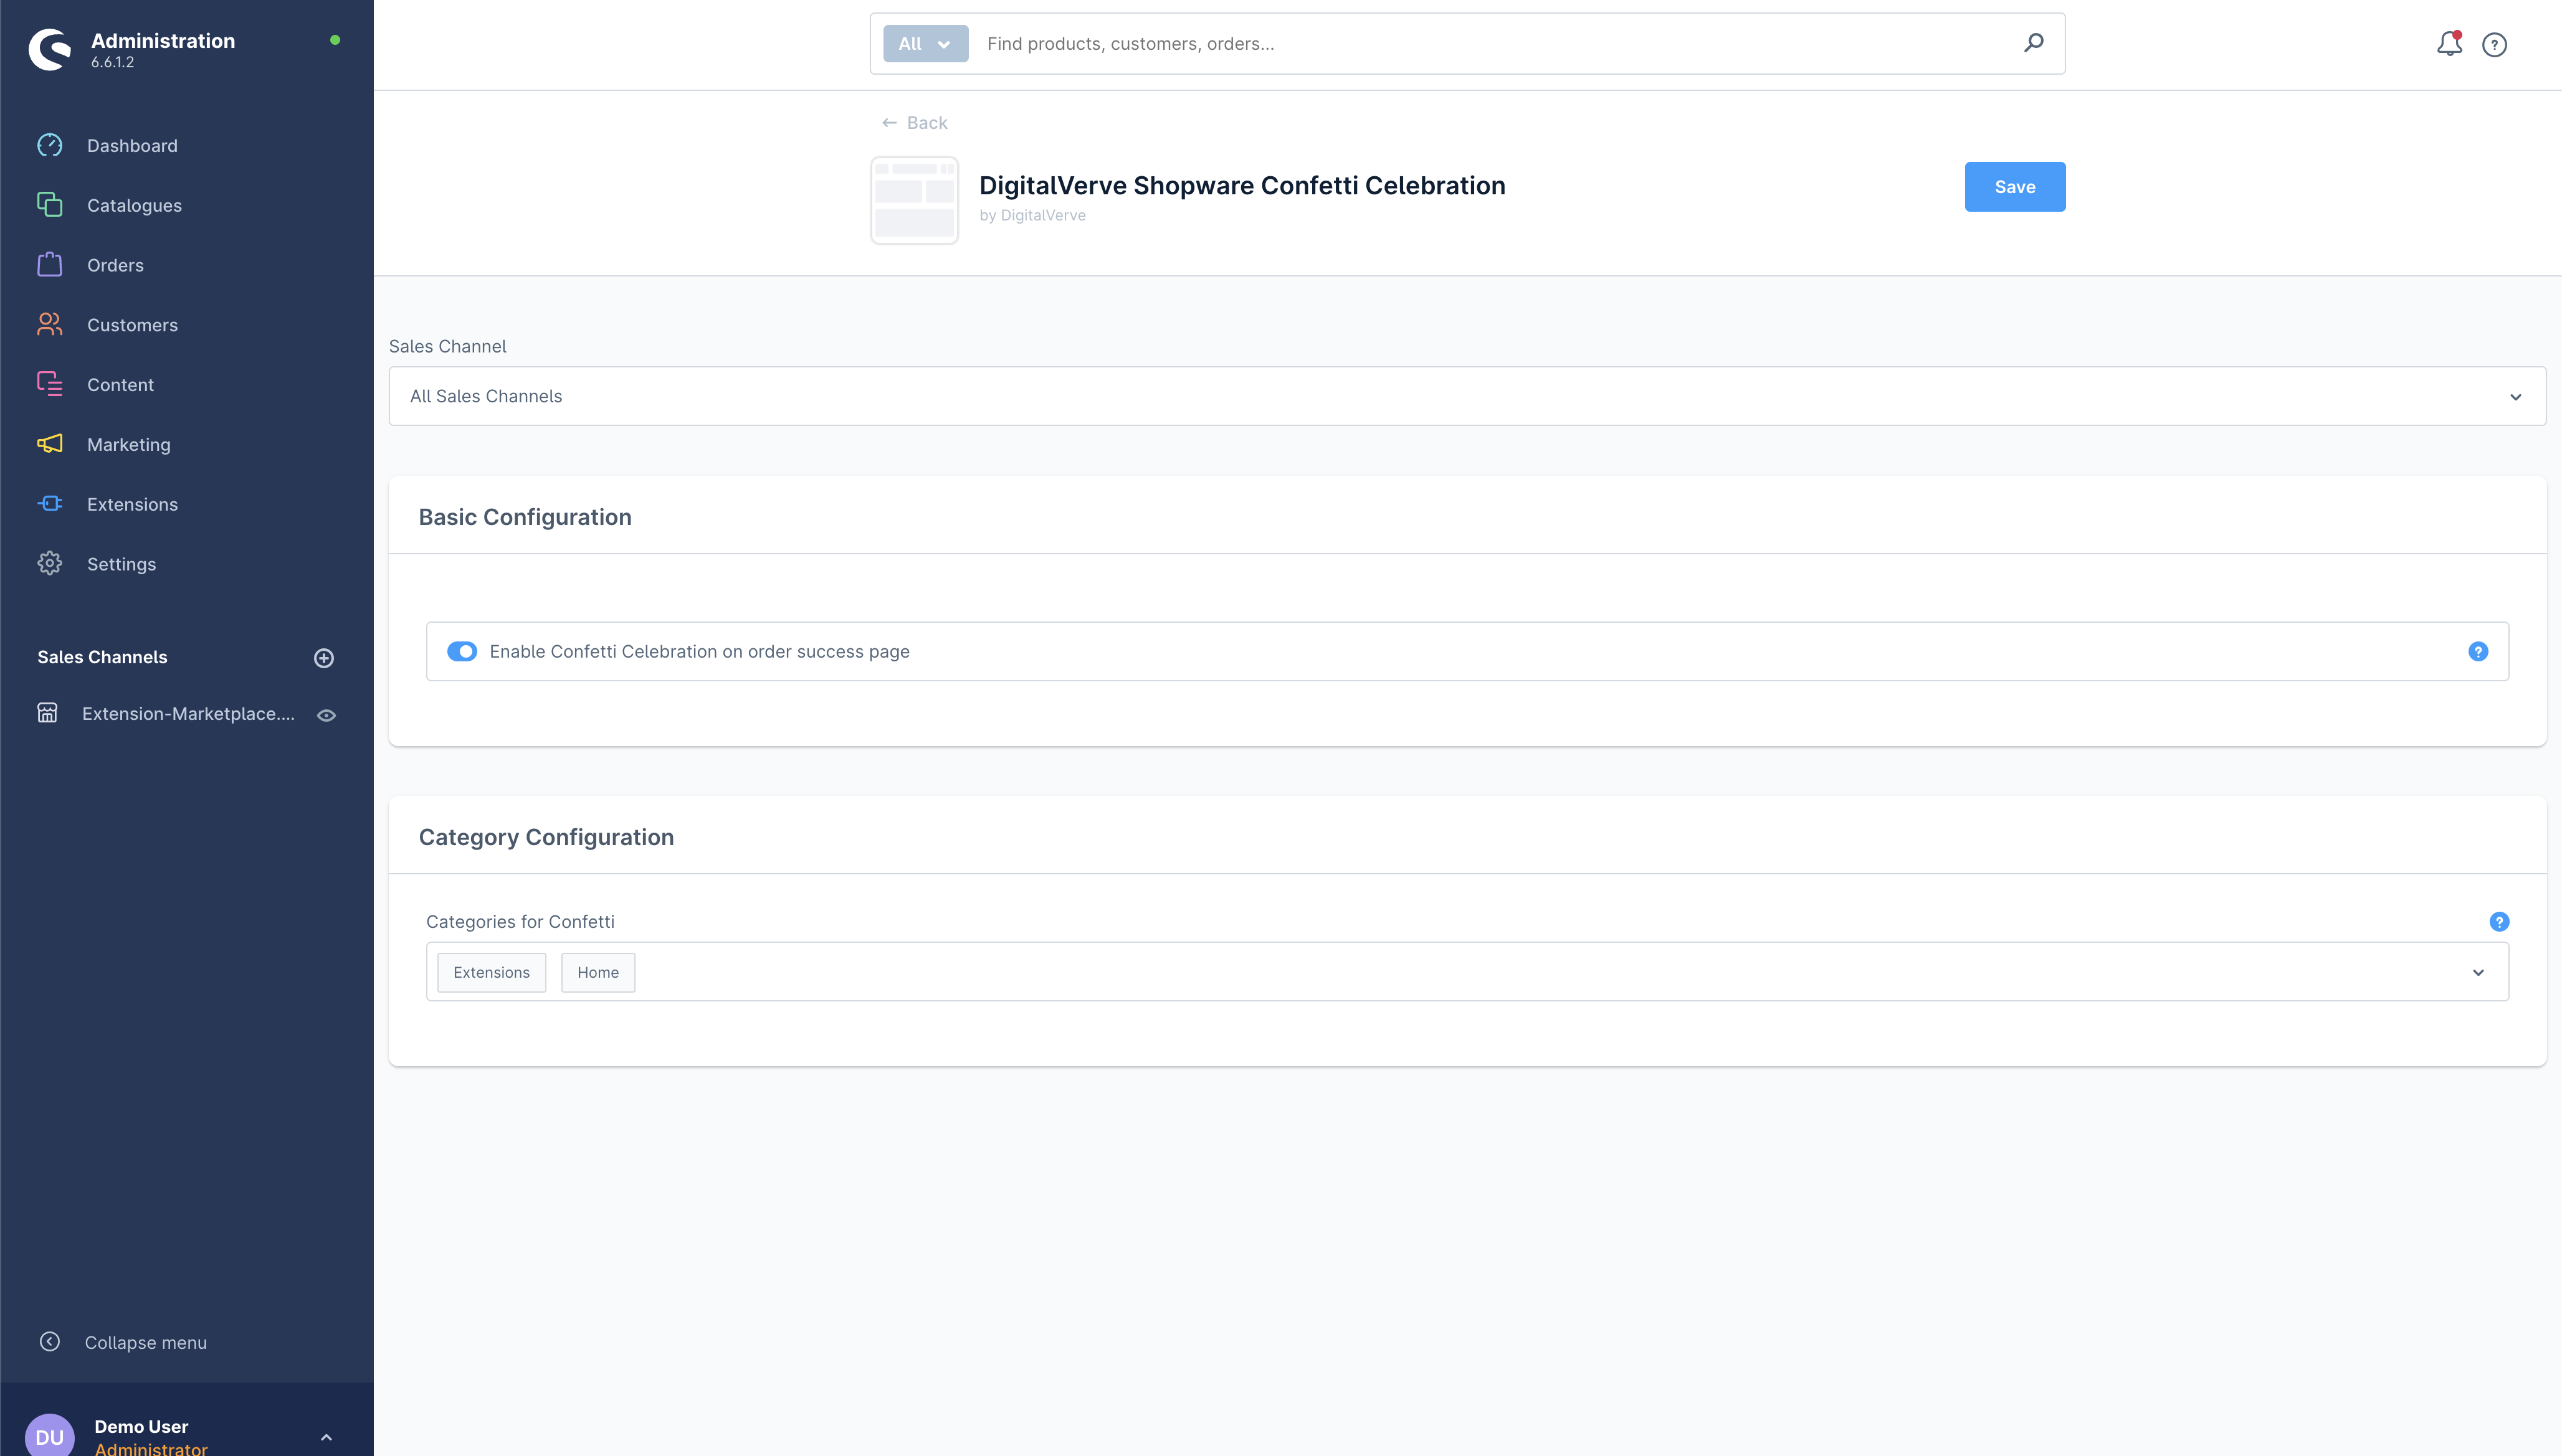Open the help circle icon in header
This screenshot has width=2562, height=1456.
(2494, 44)
